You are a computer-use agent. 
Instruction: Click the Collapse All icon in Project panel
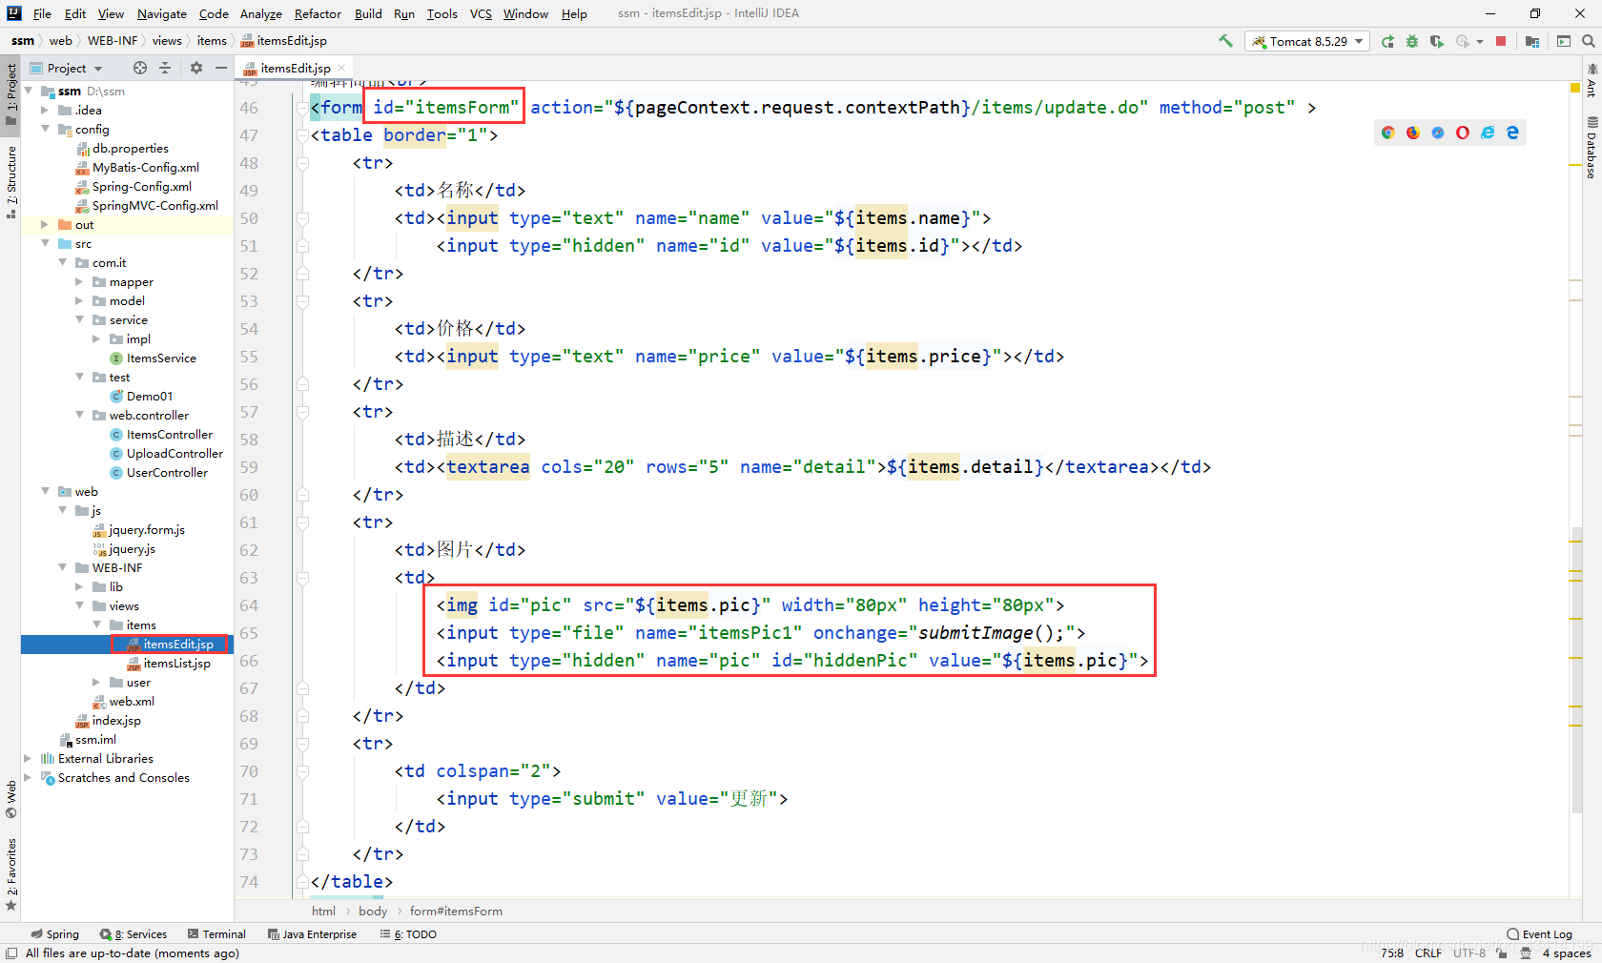[x=165, y=68]
